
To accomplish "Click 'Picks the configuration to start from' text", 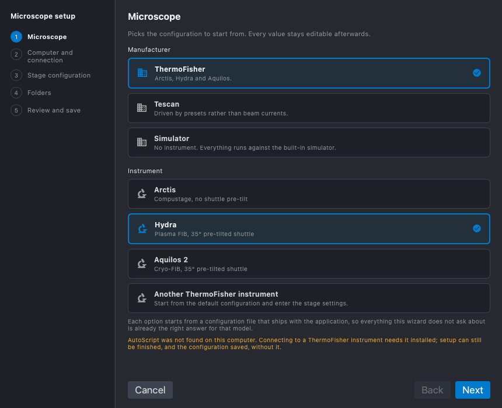I will [x=249, y=34].
